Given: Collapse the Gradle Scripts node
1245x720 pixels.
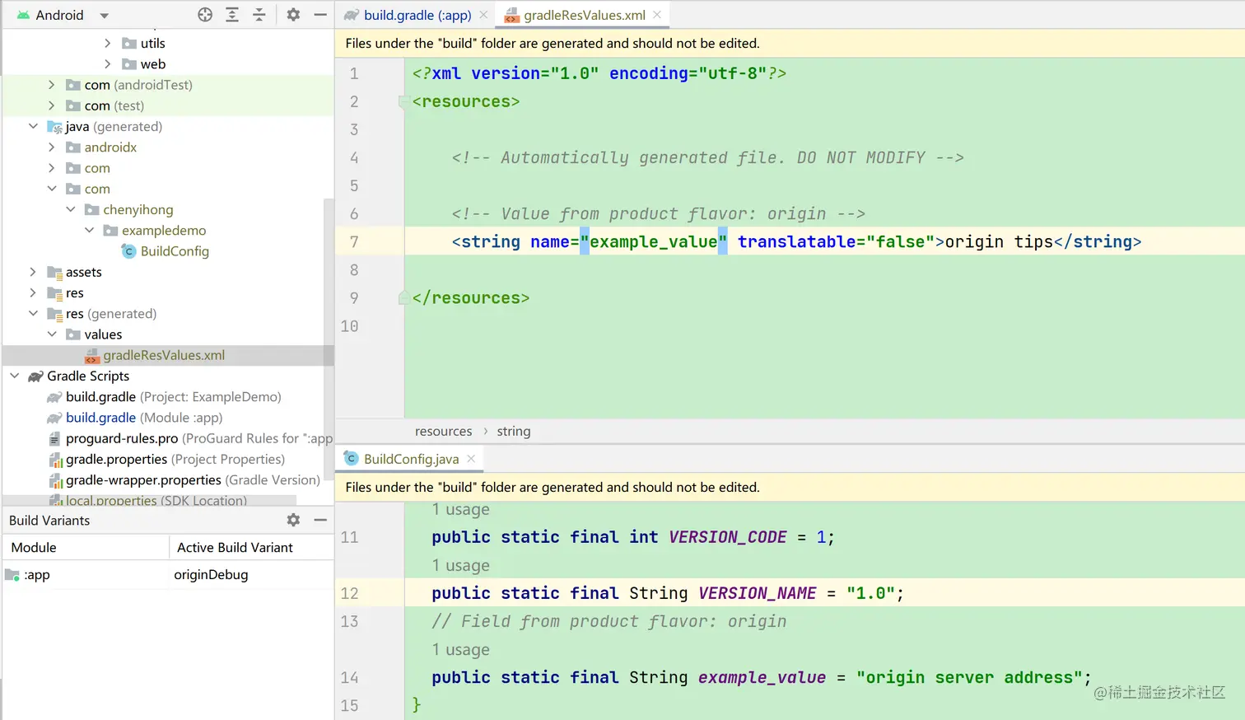Looking at the screenshot, I should tap(14, 376).
